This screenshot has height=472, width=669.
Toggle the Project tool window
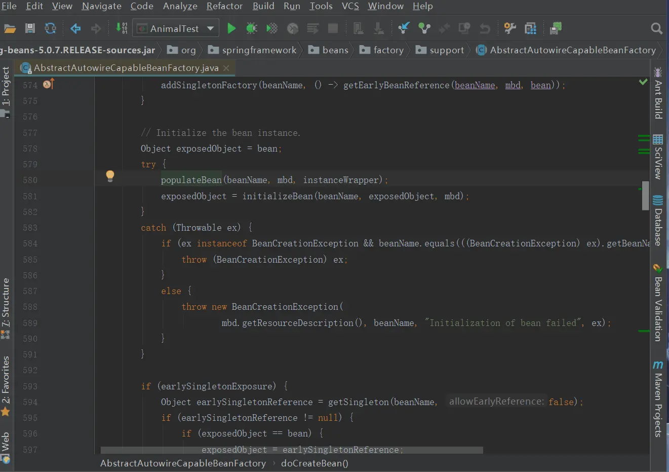pyautogui.click(x=6, y=86)
